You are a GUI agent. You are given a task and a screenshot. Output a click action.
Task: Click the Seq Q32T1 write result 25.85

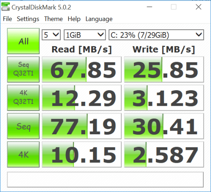164,69
